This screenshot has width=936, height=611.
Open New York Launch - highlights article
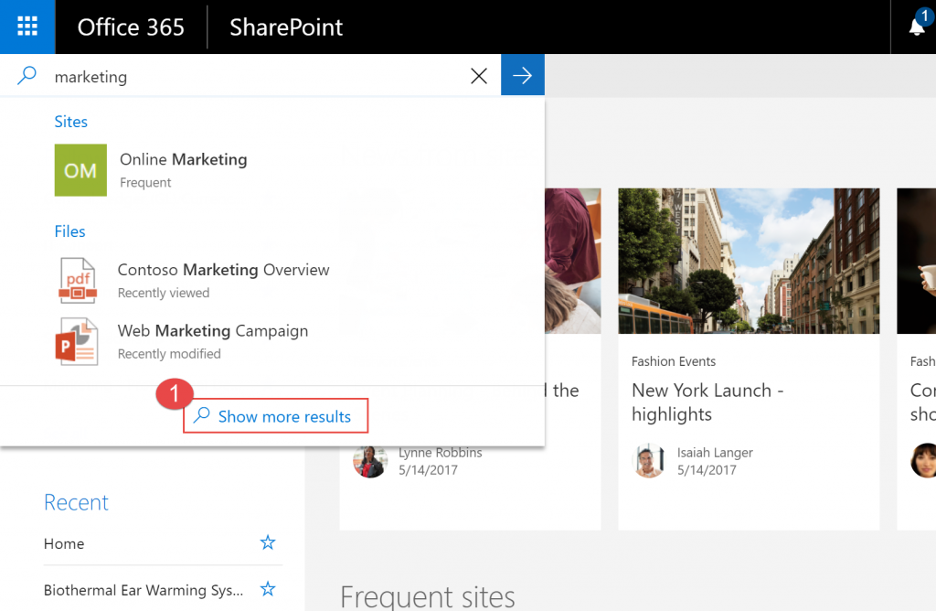tap(707, 402)
